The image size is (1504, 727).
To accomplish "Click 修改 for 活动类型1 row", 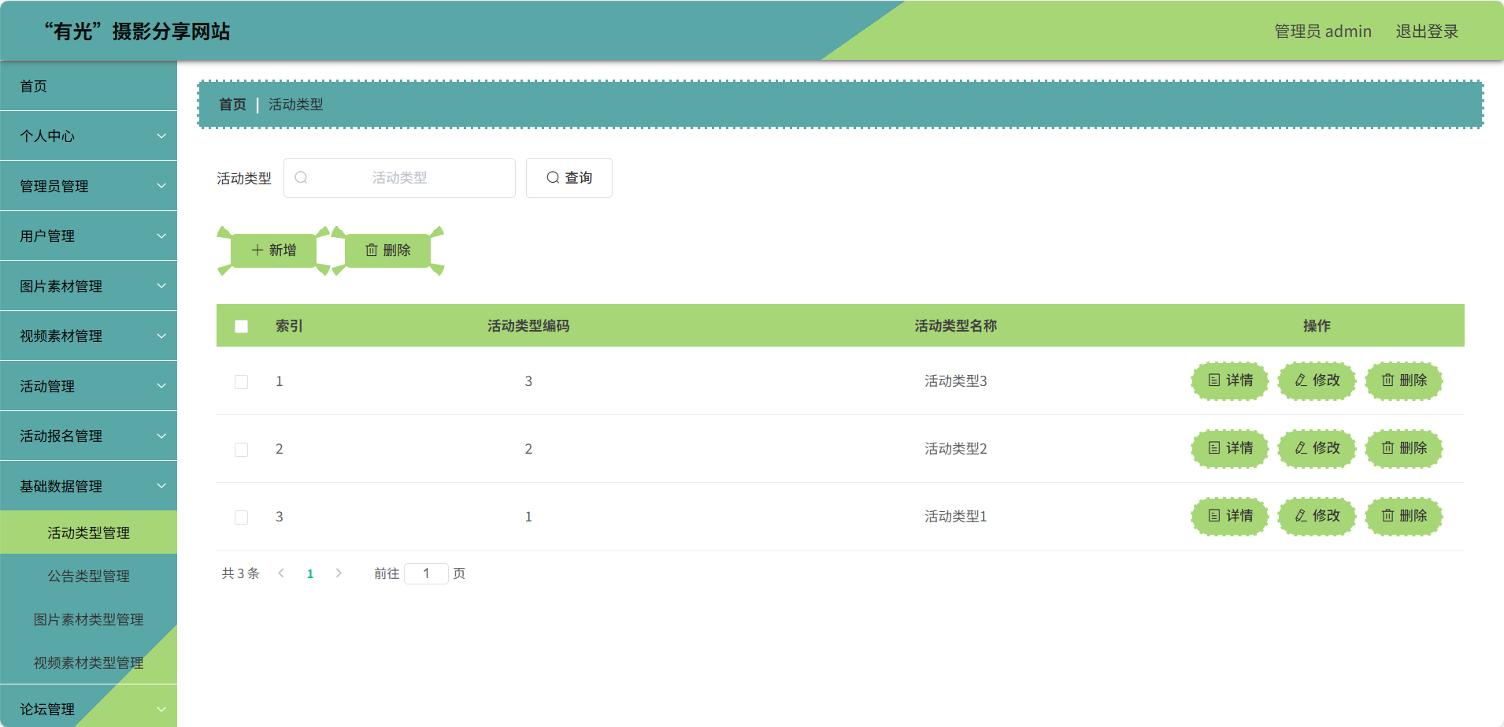I will point(1317,516).
